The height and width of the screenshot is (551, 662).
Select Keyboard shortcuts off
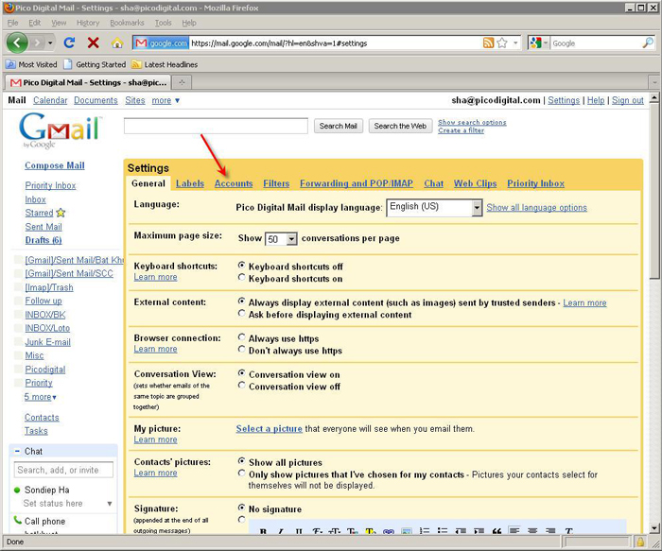[241, 266]
